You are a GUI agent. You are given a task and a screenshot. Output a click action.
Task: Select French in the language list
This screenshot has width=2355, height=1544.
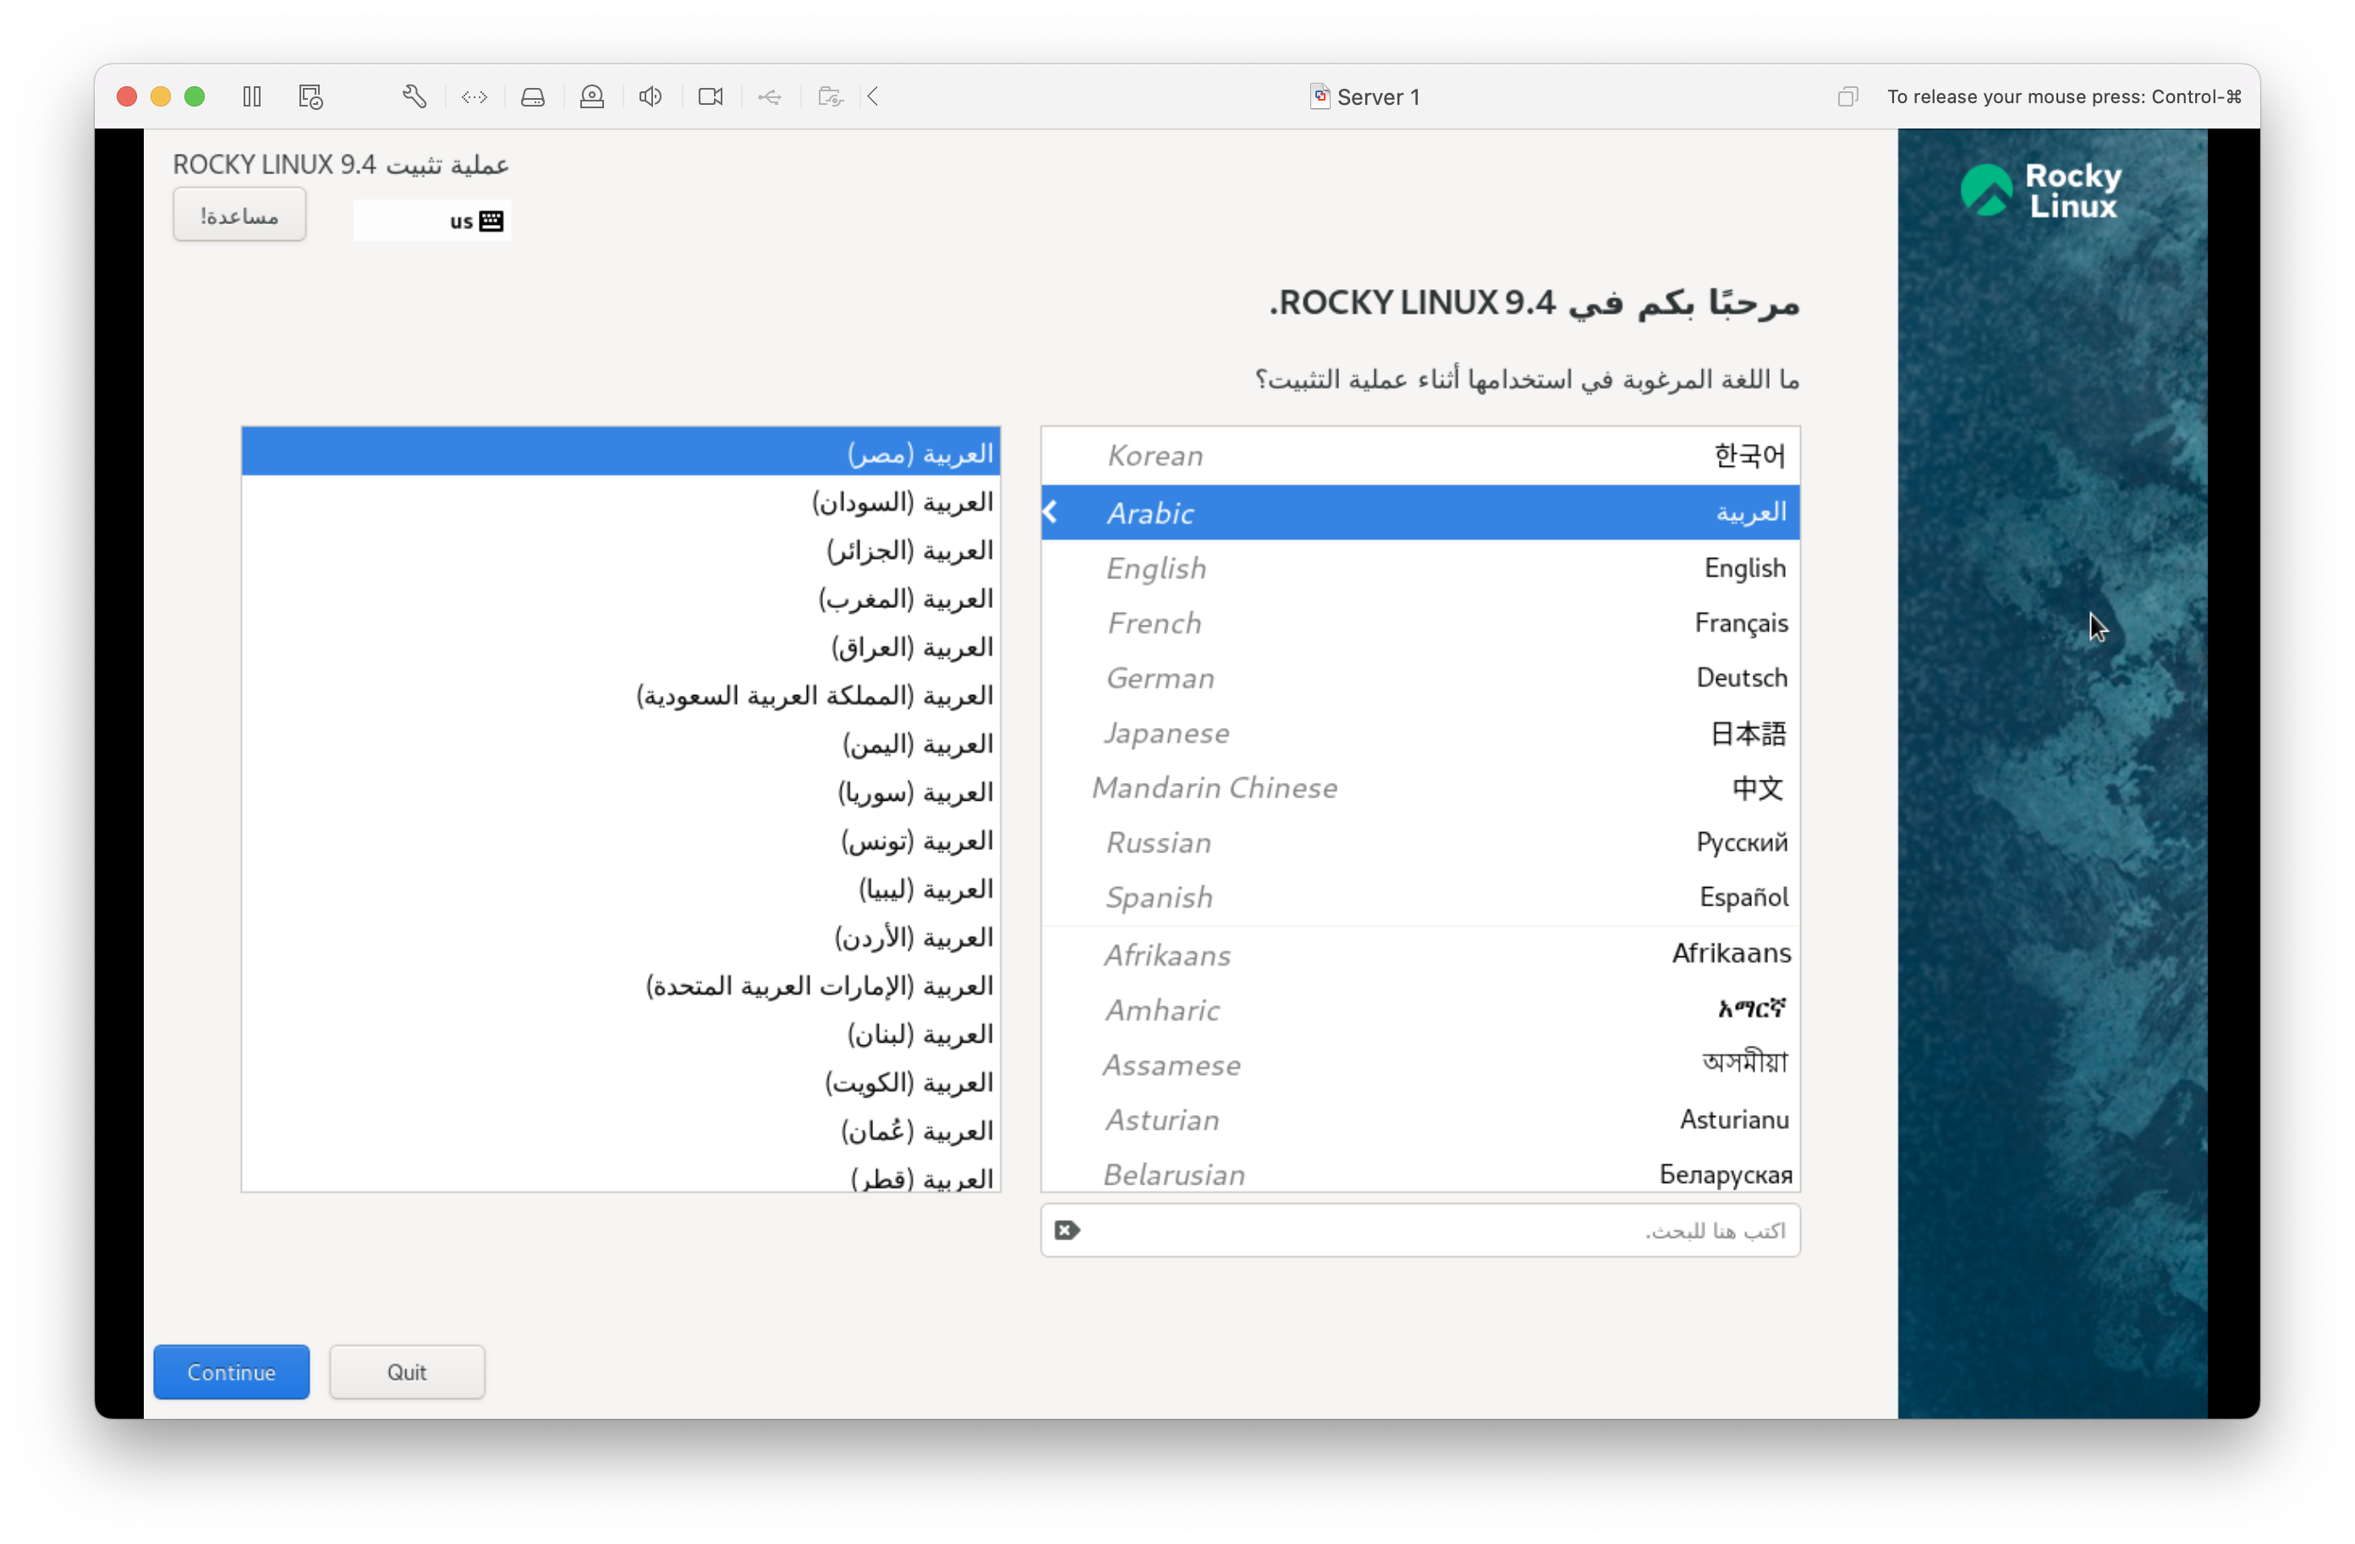(x=1420, y=623)
